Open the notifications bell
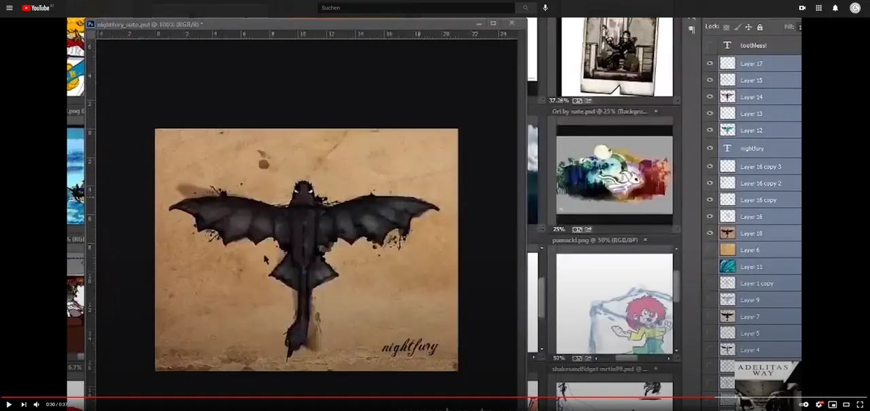The image size is (870, 411). [x=835, y=8]
